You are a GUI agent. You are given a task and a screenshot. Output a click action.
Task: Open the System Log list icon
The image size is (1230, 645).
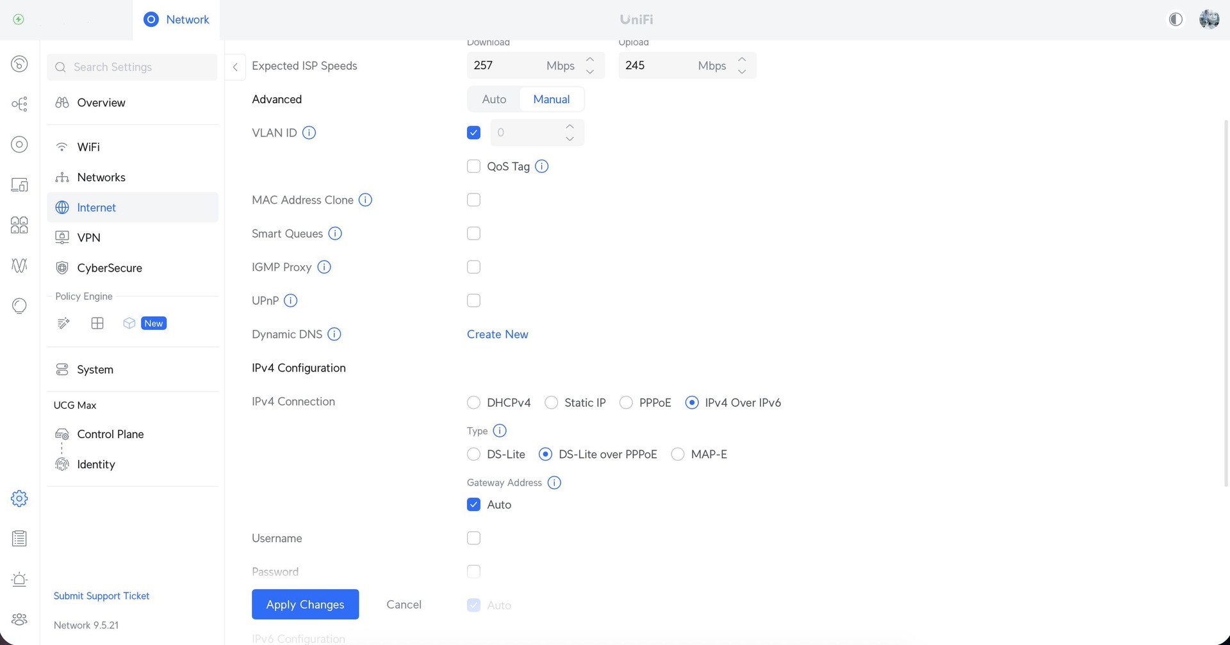pos(19,539)
